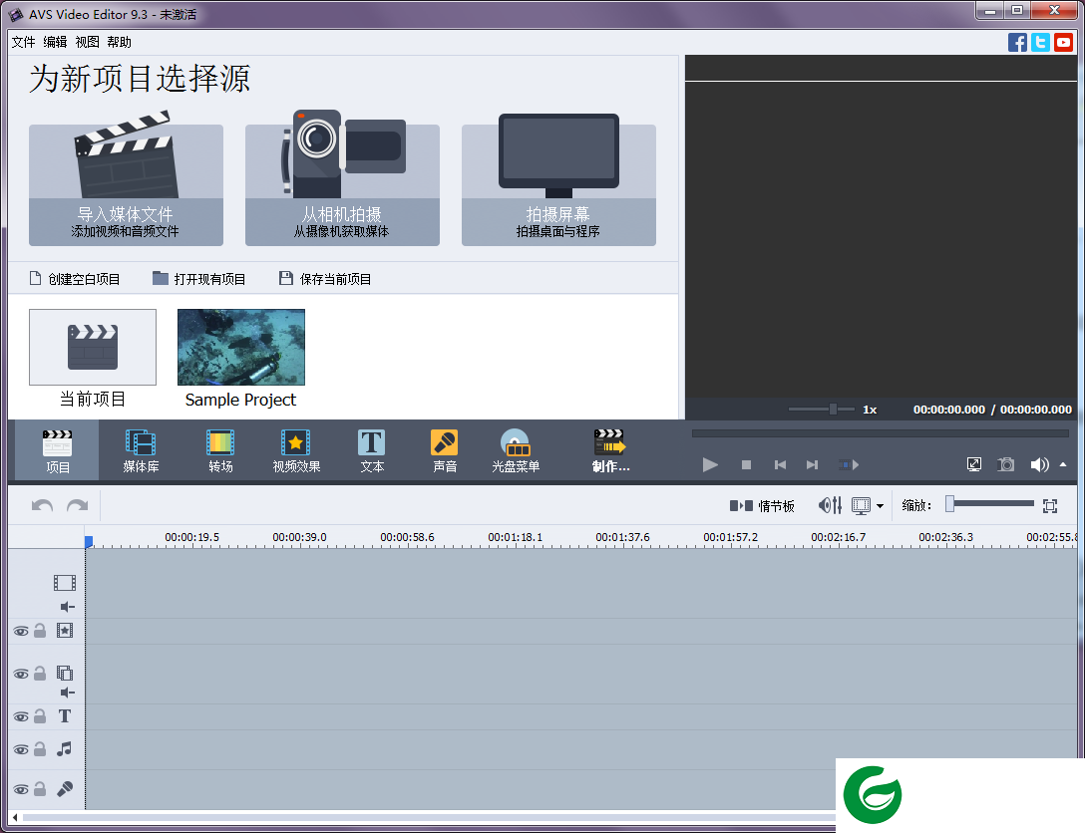Click the 制作... produce button
The image size is (1085, 833).
(x=610, y=450)
